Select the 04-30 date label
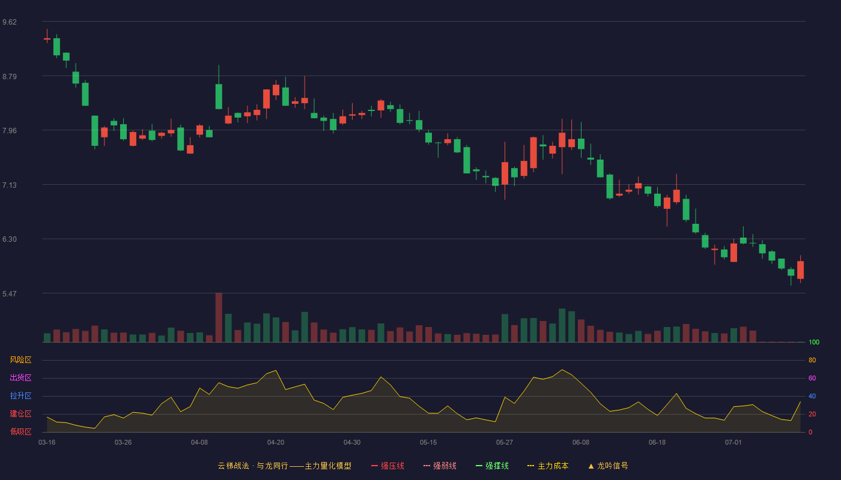The height and width of the screenshot is (480, 841). (352, 442)
